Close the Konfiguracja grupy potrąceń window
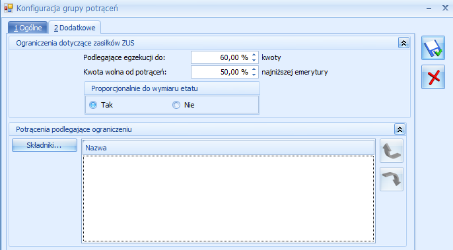 (x=445, y=8)
